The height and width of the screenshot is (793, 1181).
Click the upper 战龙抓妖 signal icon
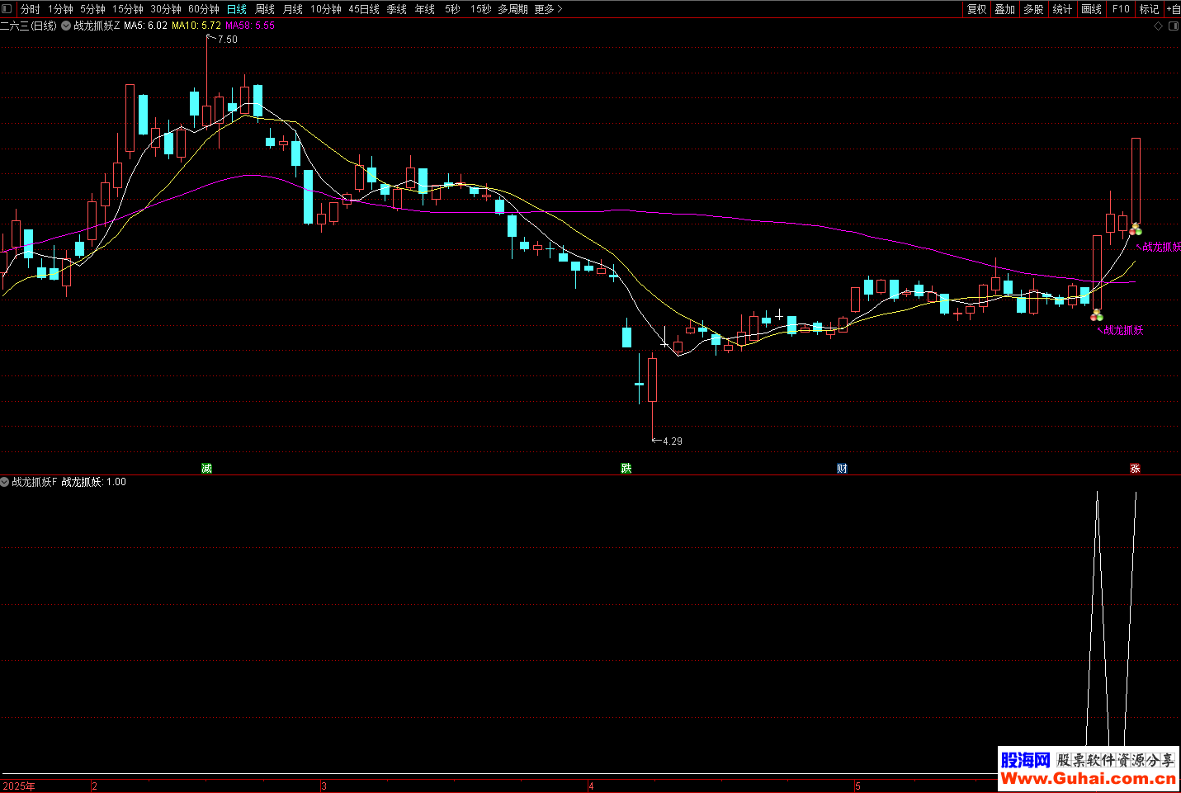pyautogui.click(x=1136, y=229)
